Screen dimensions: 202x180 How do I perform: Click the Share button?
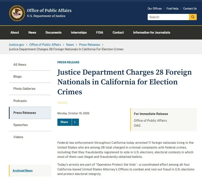coord(64,122)
